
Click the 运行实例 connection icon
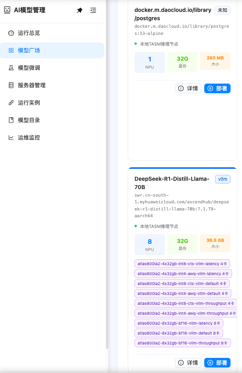click(x=11, y=103)
